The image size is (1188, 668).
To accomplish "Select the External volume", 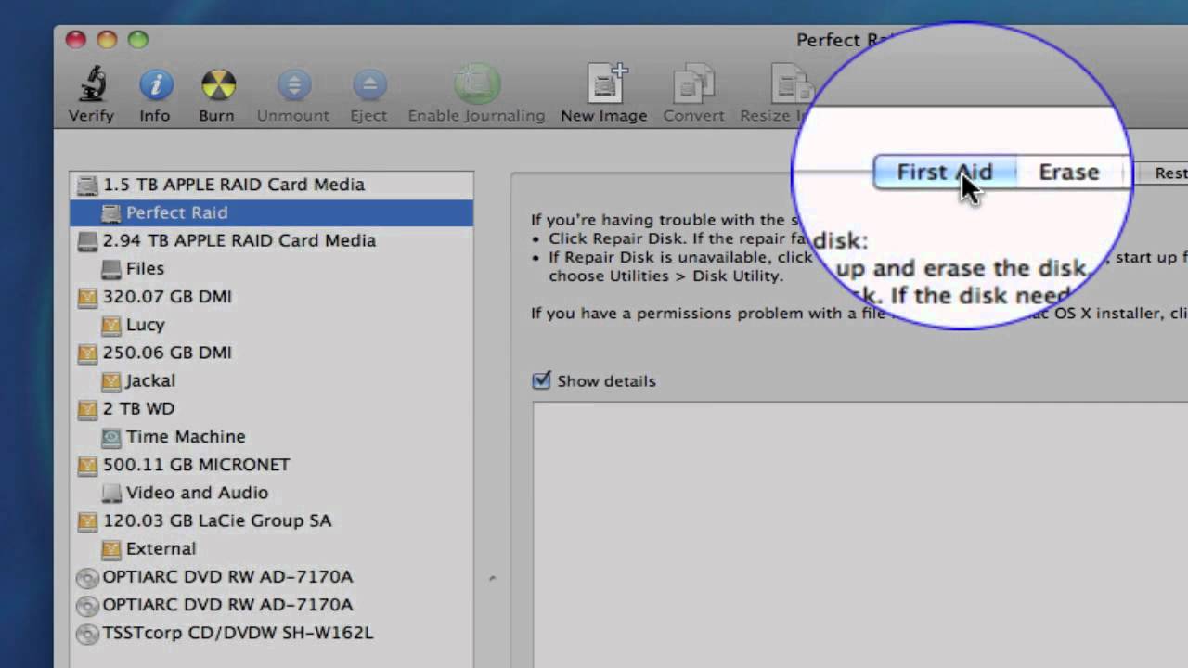I will point(272,548).
